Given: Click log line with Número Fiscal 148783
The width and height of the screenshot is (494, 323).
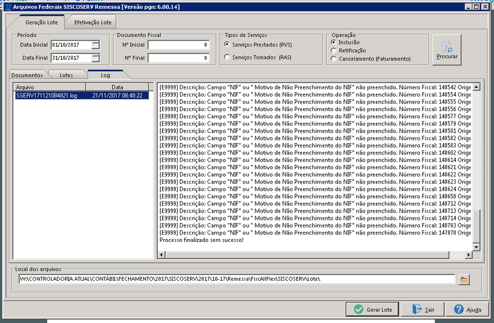Looking at the screenshot, I should coord(315,225).
